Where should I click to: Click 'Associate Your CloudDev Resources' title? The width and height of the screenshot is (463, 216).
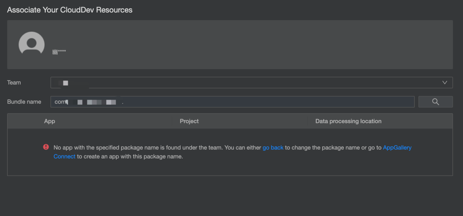click(70, 10)
